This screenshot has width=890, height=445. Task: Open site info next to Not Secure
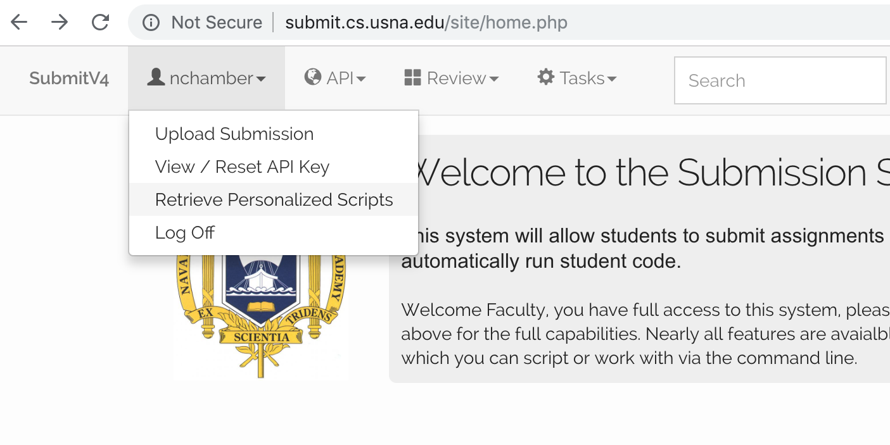click(151, 23)
